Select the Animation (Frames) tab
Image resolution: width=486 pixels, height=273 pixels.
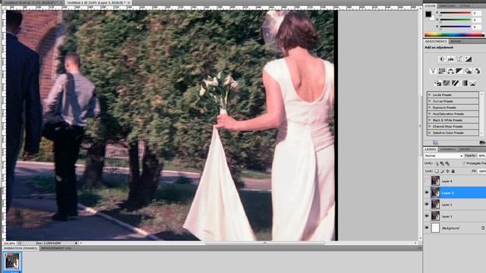(21, 248)
